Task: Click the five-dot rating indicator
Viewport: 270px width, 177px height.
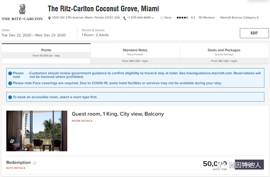Action: pos(182,18)
